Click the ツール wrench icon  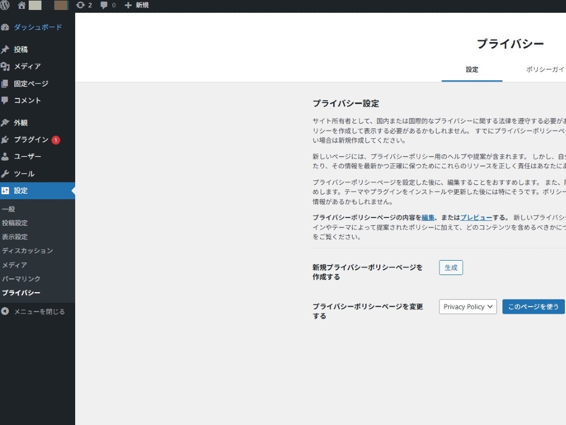click(5, 174)
